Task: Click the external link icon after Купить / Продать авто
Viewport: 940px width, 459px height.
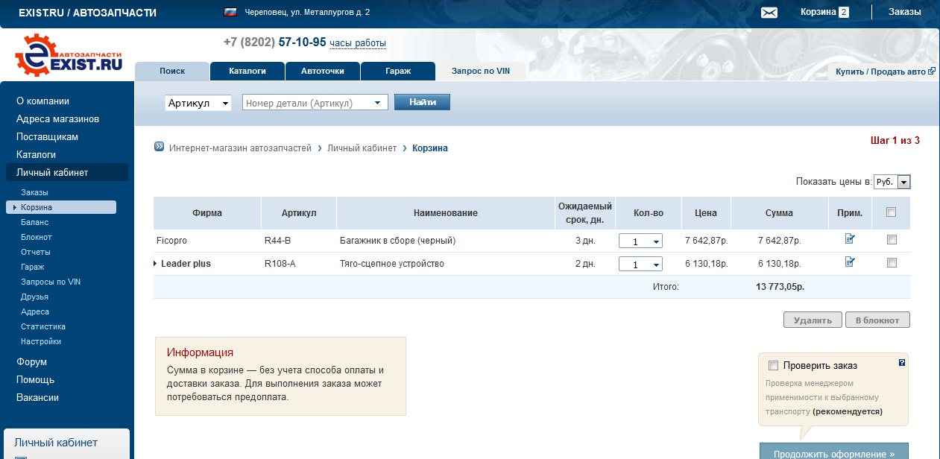Action: coord(931,72)
